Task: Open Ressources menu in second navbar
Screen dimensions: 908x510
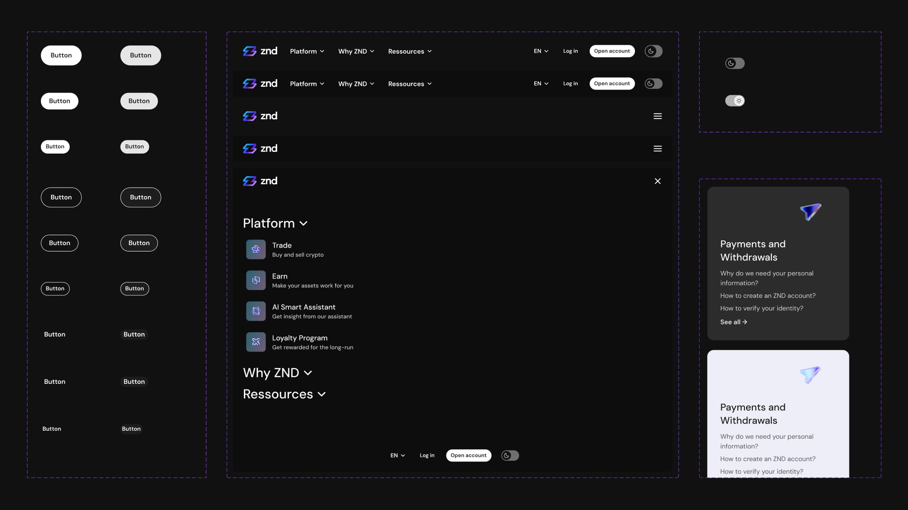Action: [410, 84]
